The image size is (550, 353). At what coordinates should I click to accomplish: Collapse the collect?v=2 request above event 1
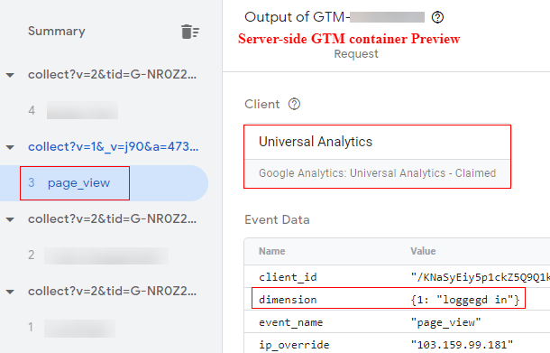point(10,292)
